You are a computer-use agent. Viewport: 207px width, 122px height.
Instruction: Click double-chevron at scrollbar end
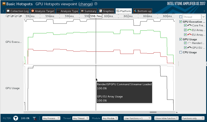(x=177, y=112)
